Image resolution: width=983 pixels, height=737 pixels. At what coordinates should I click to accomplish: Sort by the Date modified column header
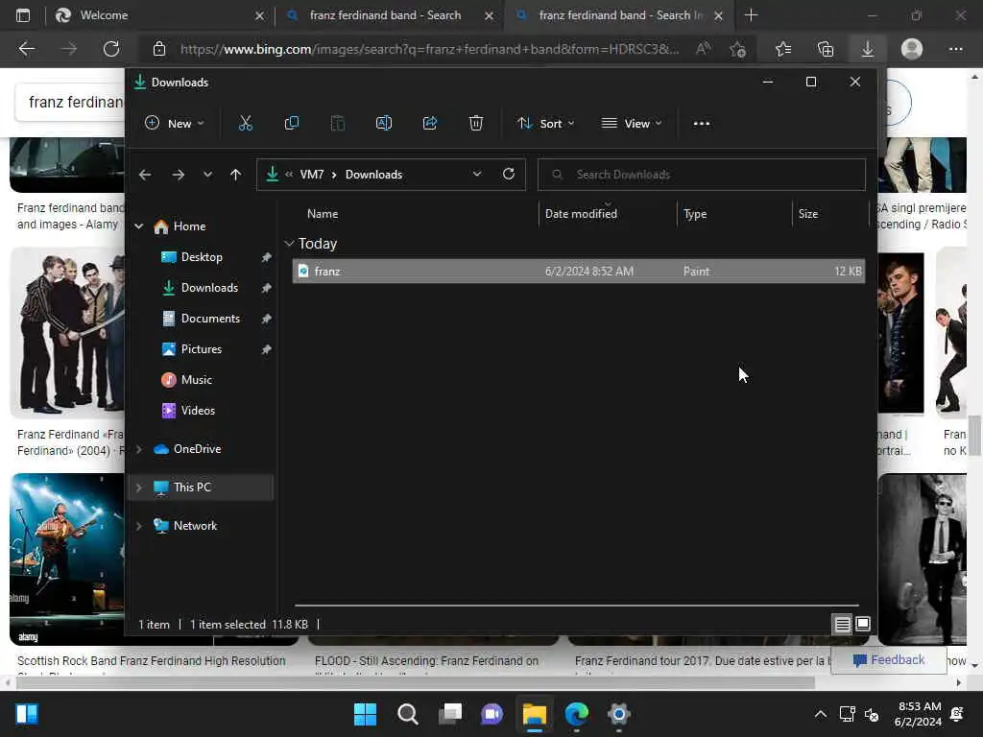click(x=608, y=214)
